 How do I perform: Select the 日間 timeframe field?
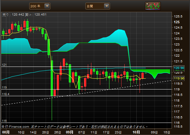[98, 6]
